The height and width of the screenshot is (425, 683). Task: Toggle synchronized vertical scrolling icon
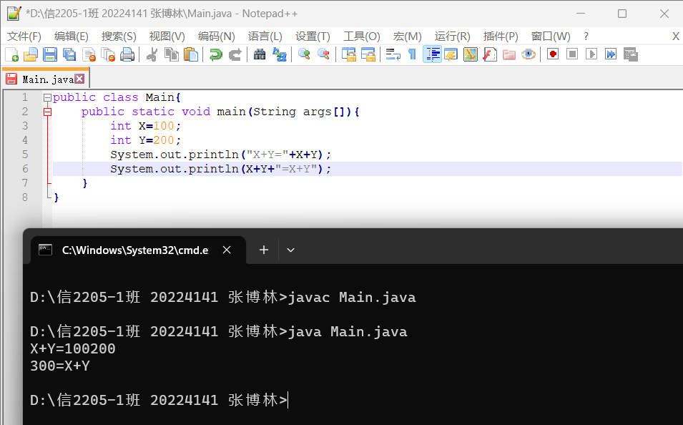pos(348,54)
